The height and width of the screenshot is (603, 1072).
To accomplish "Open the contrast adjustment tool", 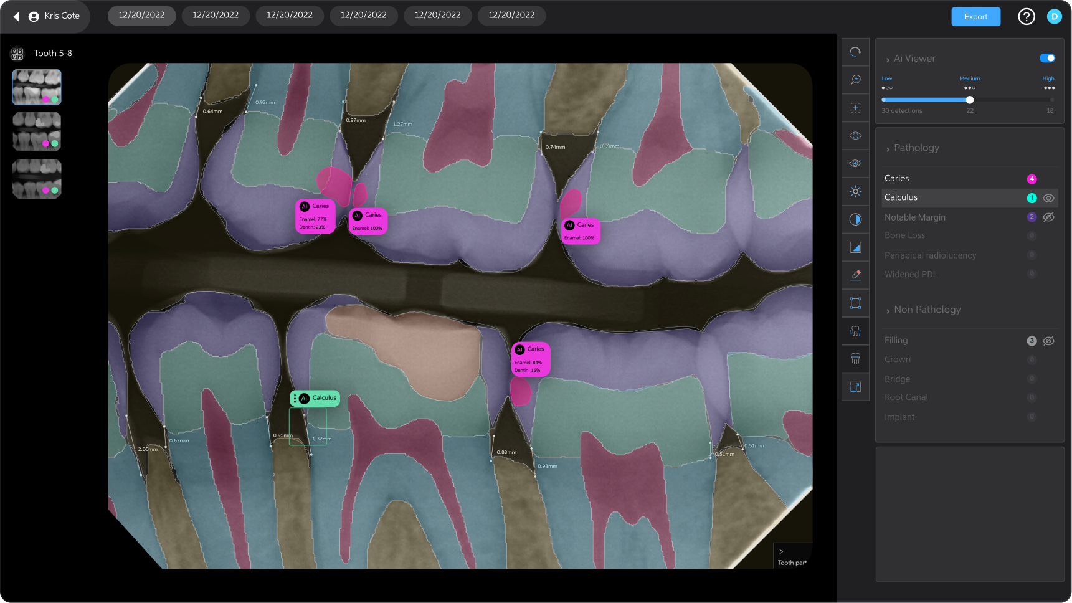I will click(855, 219).
